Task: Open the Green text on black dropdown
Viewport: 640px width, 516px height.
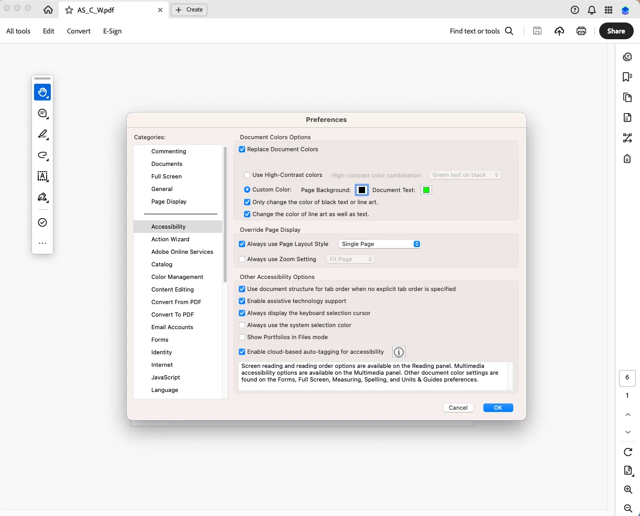Action: (x=465, y=175)
